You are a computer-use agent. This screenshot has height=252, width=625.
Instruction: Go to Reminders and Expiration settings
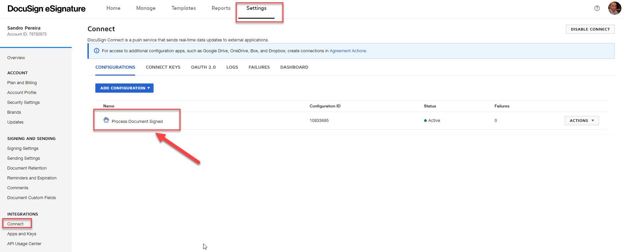(32, 178)
